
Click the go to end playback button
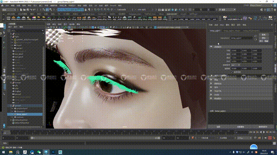(274, 132)
